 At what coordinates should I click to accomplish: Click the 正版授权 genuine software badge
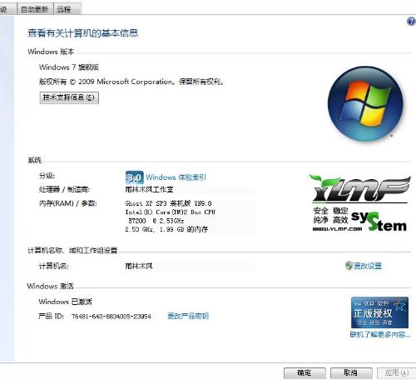[379, 312]
